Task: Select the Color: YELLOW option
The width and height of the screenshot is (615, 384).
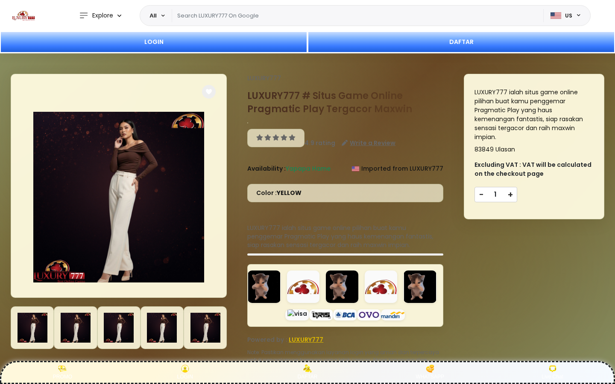Action: point(345,193)
